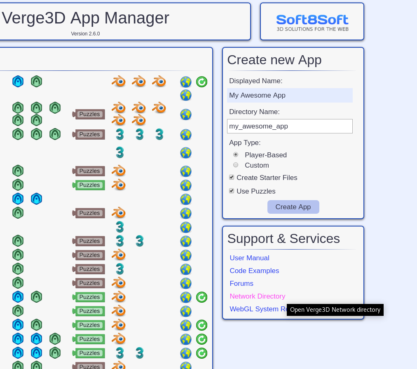
Task: Click the globe directly below the topmost globe
Action: tap(185, 95)
